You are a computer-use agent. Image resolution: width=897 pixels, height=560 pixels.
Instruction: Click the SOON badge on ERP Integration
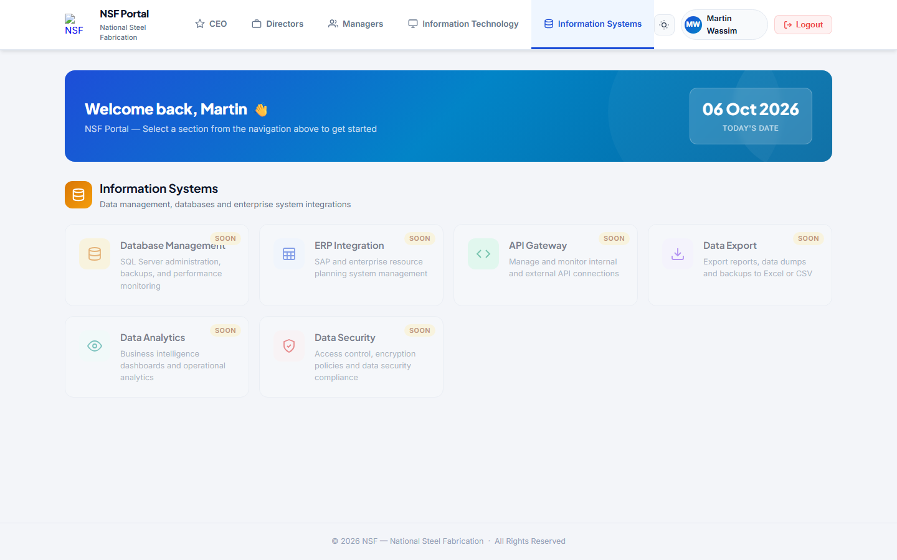(420, 238)
